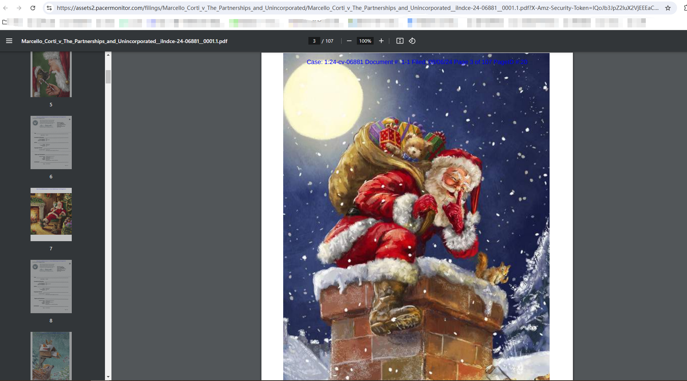Click the browser forward arrow
Image resolution: width=687 pixels, height=381 pixels.
19,8
